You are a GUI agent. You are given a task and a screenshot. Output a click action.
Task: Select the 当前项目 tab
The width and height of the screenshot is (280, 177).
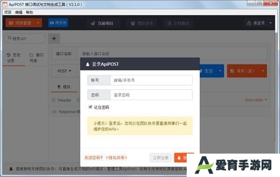(x=102, y=23)
